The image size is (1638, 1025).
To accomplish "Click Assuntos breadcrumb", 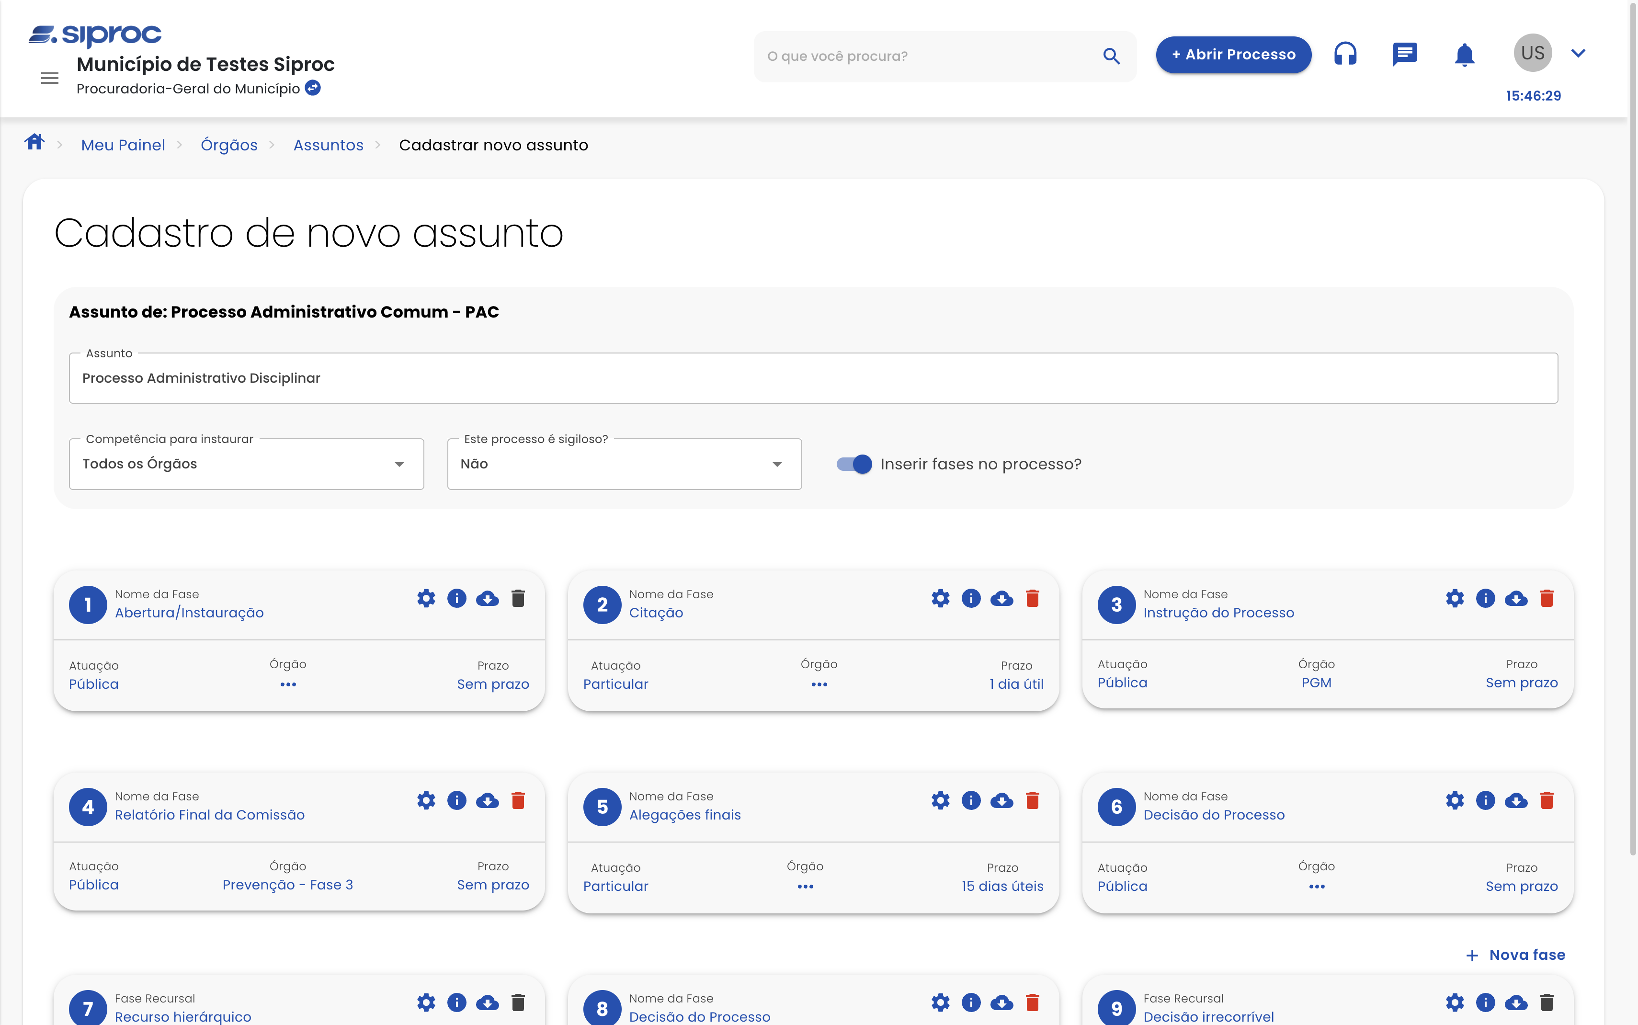I will (328, 145).
